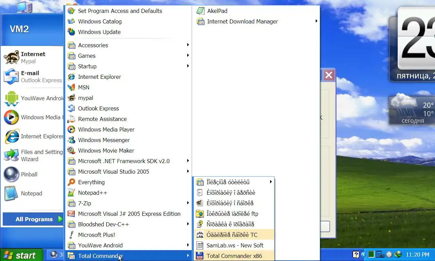The width and height of the screenshot is (435, 261).
Task: Expand Microsoft .NET Framework SDK v2.0 folder
Action: 128,161
